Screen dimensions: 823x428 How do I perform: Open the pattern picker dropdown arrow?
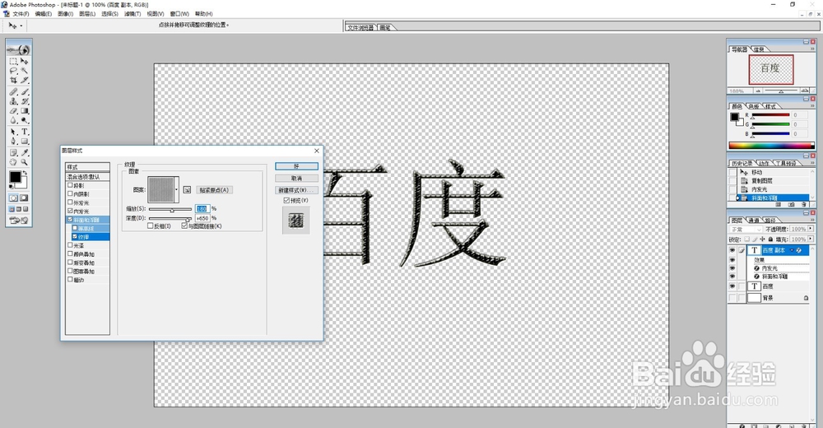click(x=176, y=189)
